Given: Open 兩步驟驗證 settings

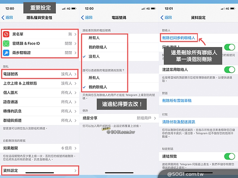Looking at the screenshot, I should tap(40, 53).
